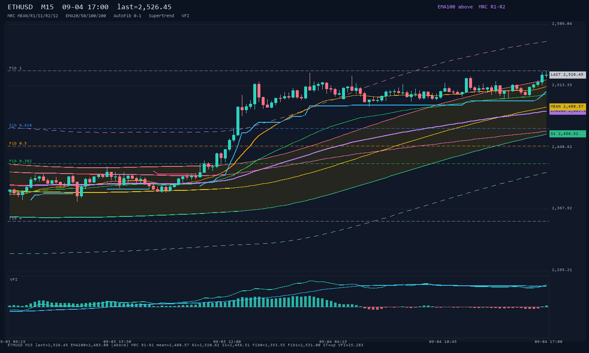Click the Supertrend indicator label
Viewport: 589px width, 353px height.
pyautogui.click(x=162, y=16)
